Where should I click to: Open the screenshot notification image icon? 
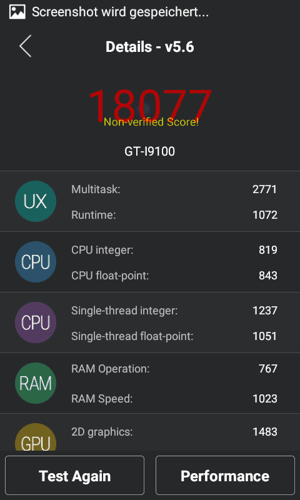point(17,12)
